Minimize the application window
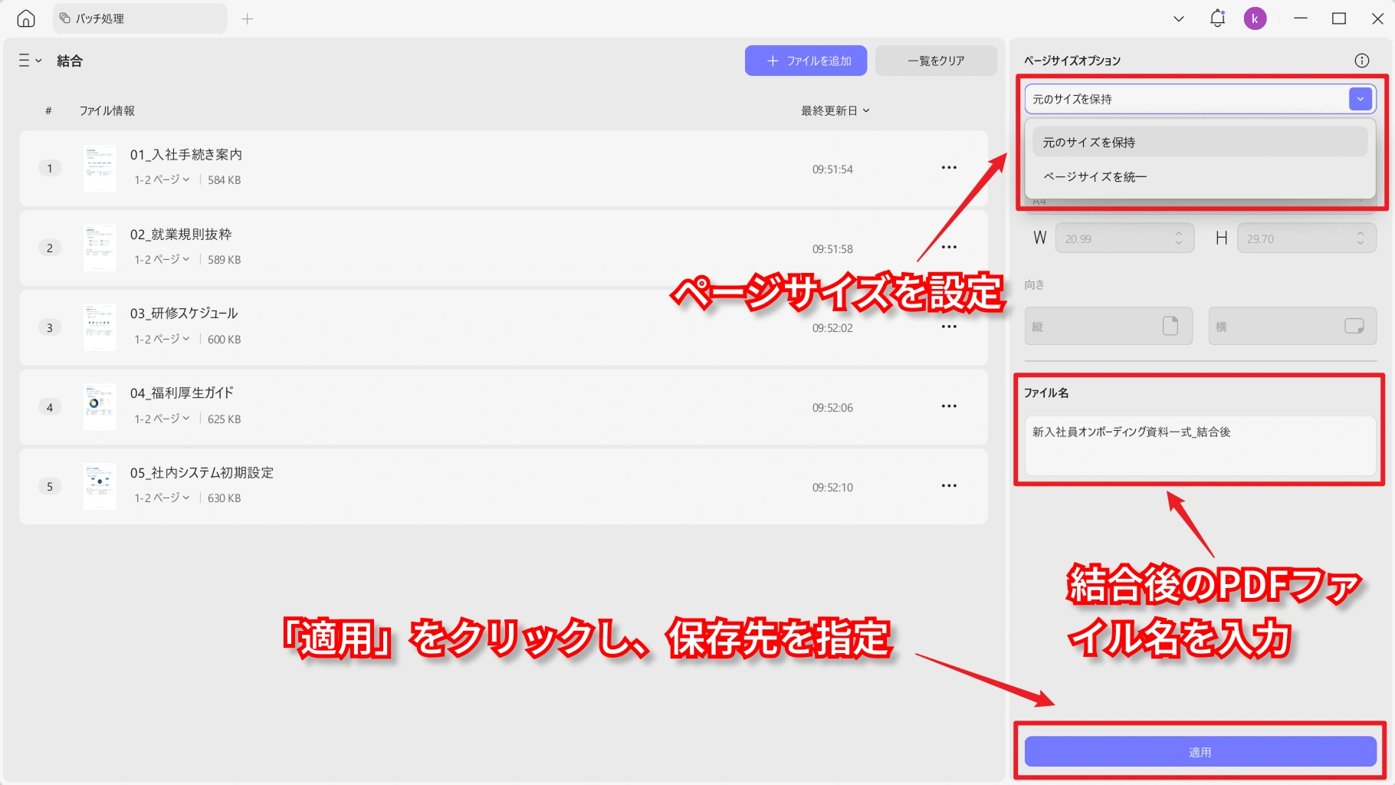This screenshot has height=785, width=1395. [1301, 18]
